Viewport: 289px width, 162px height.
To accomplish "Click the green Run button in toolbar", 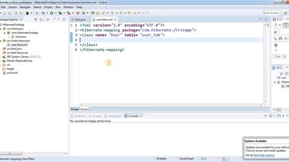I will click(51, 13).
